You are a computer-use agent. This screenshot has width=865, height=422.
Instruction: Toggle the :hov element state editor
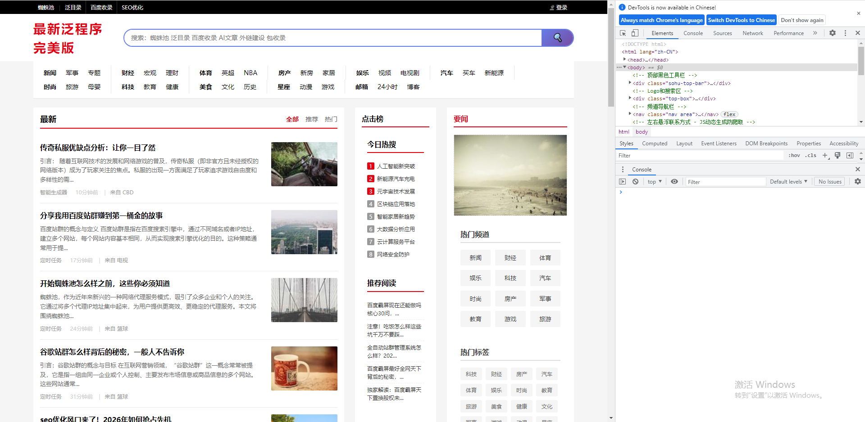794,155
